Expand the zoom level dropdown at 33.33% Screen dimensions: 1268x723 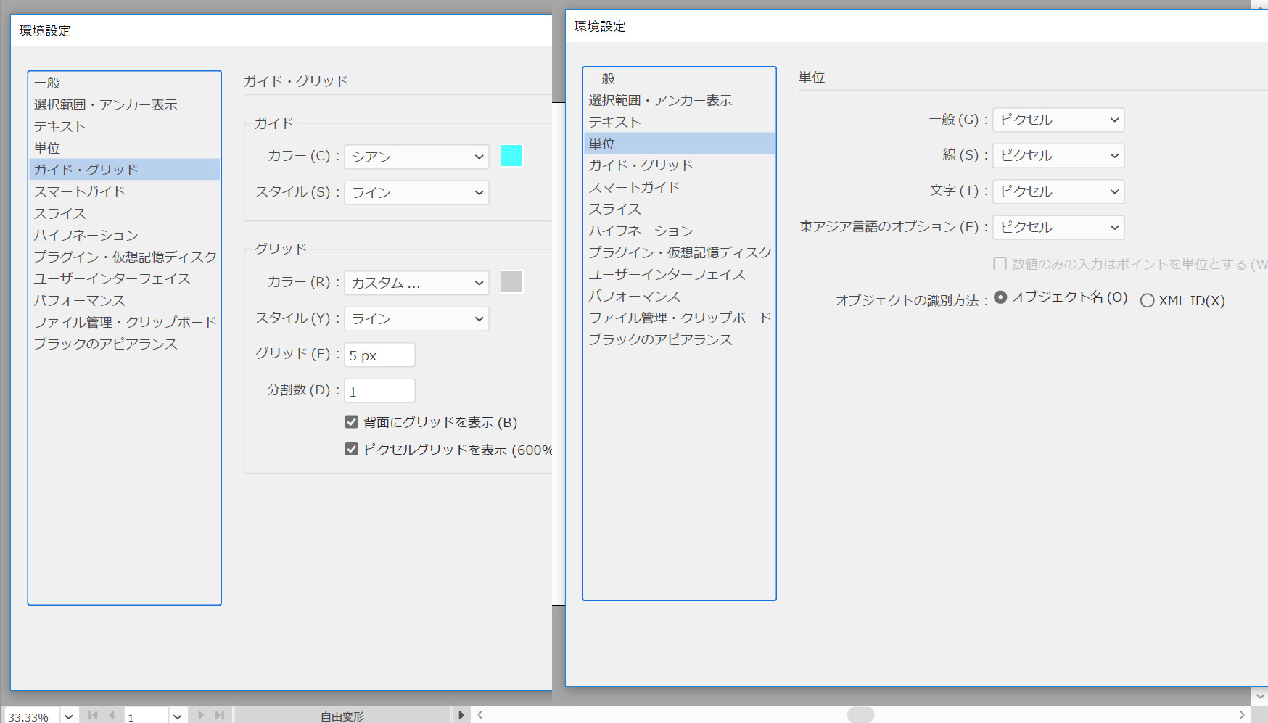coord(68,716)
